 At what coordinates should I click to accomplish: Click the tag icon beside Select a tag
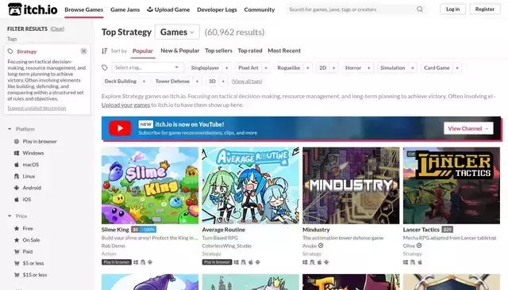105,67
